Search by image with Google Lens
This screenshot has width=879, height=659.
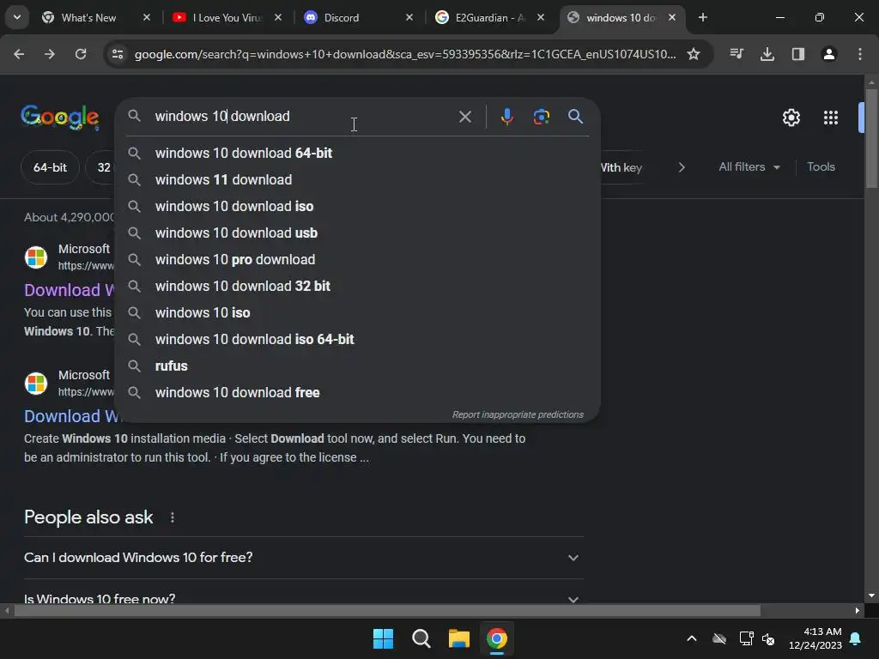pyautogui.click(x=542, y=117)
